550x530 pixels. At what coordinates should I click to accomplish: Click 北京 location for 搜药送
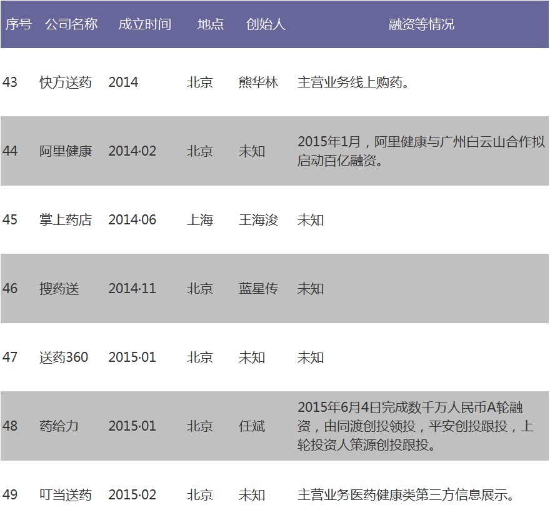click(200, 289)
